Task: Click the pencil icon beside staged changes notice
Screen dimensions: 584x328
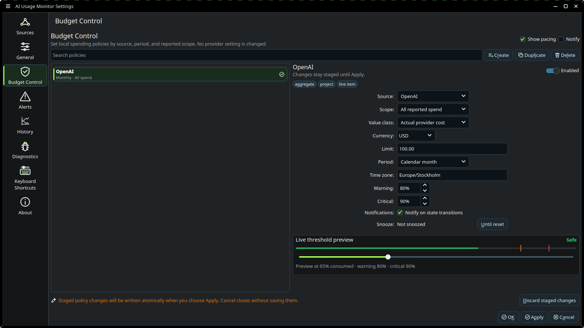Action: [x=54, y=301]
